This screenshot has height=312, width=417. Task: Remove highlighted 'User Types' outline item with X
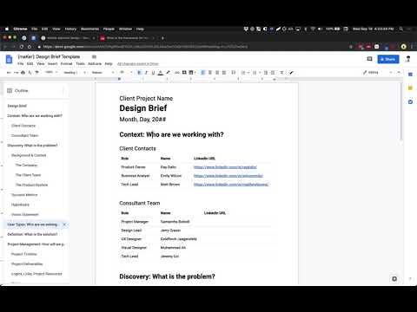point(64,224)
